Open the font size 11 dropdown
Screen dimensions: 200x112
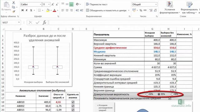coord(49,4)
